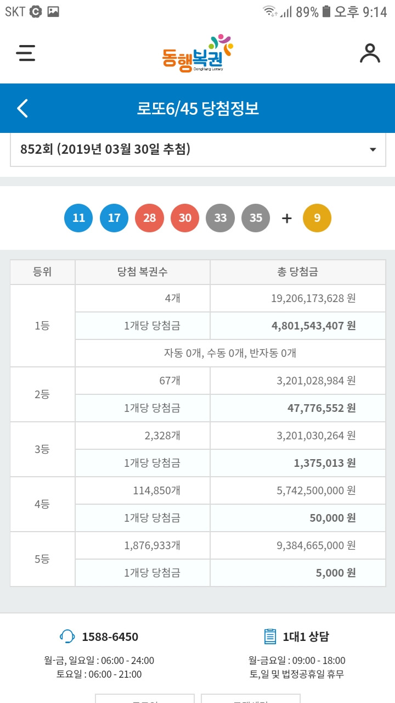395x703 pixels.
Task: Tap the user profile icon
Action: [x=370, y=53]
